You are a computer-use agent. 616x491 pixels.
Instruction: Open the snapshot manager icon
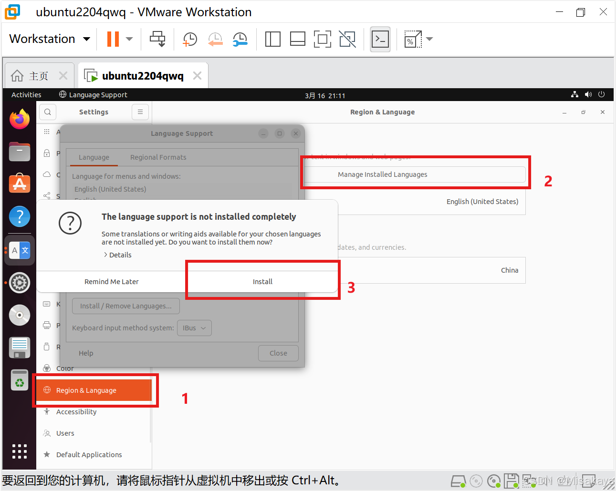click(240, 39)
